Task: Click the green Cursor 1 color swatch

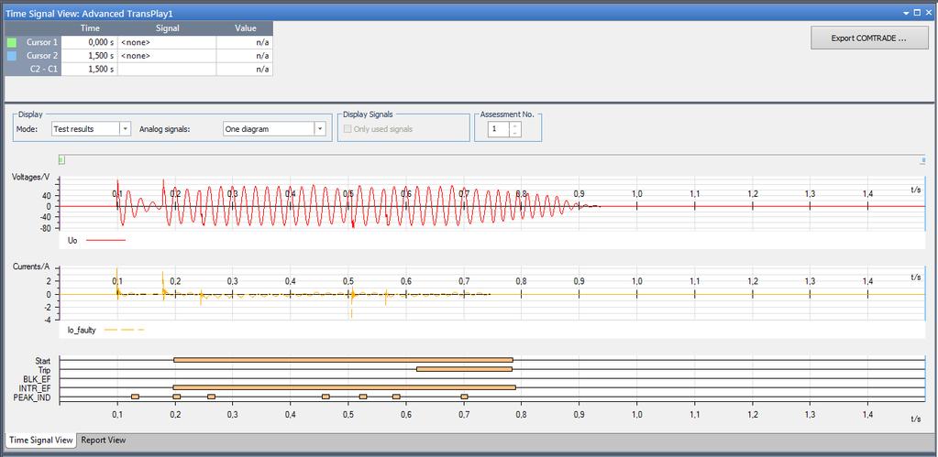Action: (x=11, y=42)
